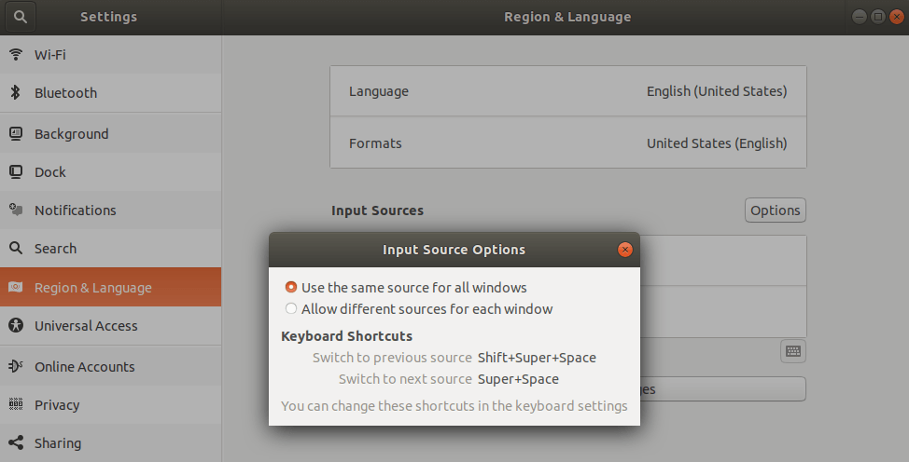
Task: Open the Language row setting
Action: click(x=567, y=91)
